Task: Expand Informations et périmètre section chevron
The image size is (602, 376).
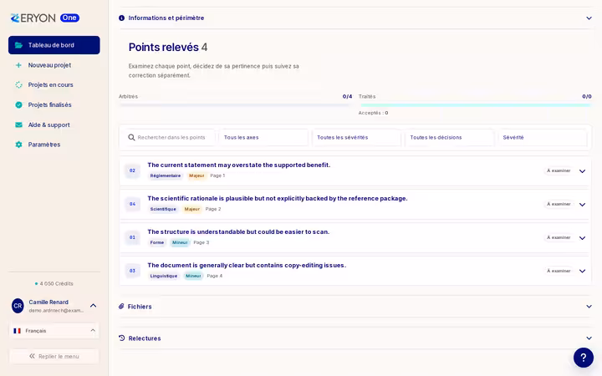Action: pyautogui.click(x=589, y=18)
